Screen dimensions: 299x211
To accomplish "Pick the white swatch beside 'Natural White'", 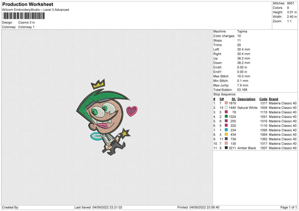I will (226, 107).
